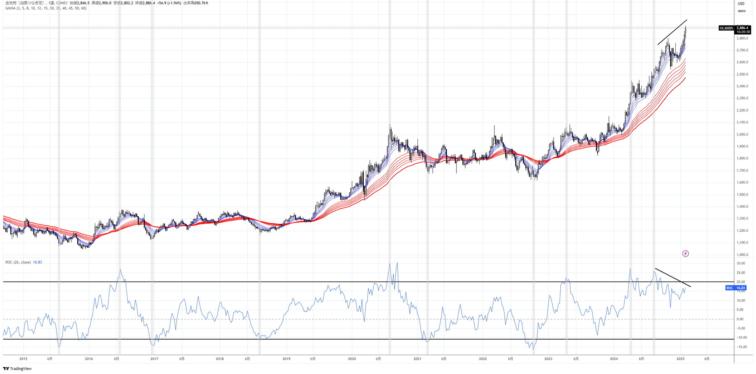The width and height of the screenshot is (756, 374).
Task: Click the purple lightning event icon
Action: 685,254
